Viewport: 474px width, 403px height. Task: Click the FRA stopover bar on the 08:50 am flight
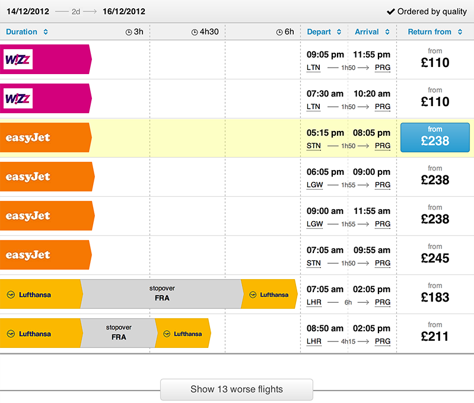pos(119,333)
